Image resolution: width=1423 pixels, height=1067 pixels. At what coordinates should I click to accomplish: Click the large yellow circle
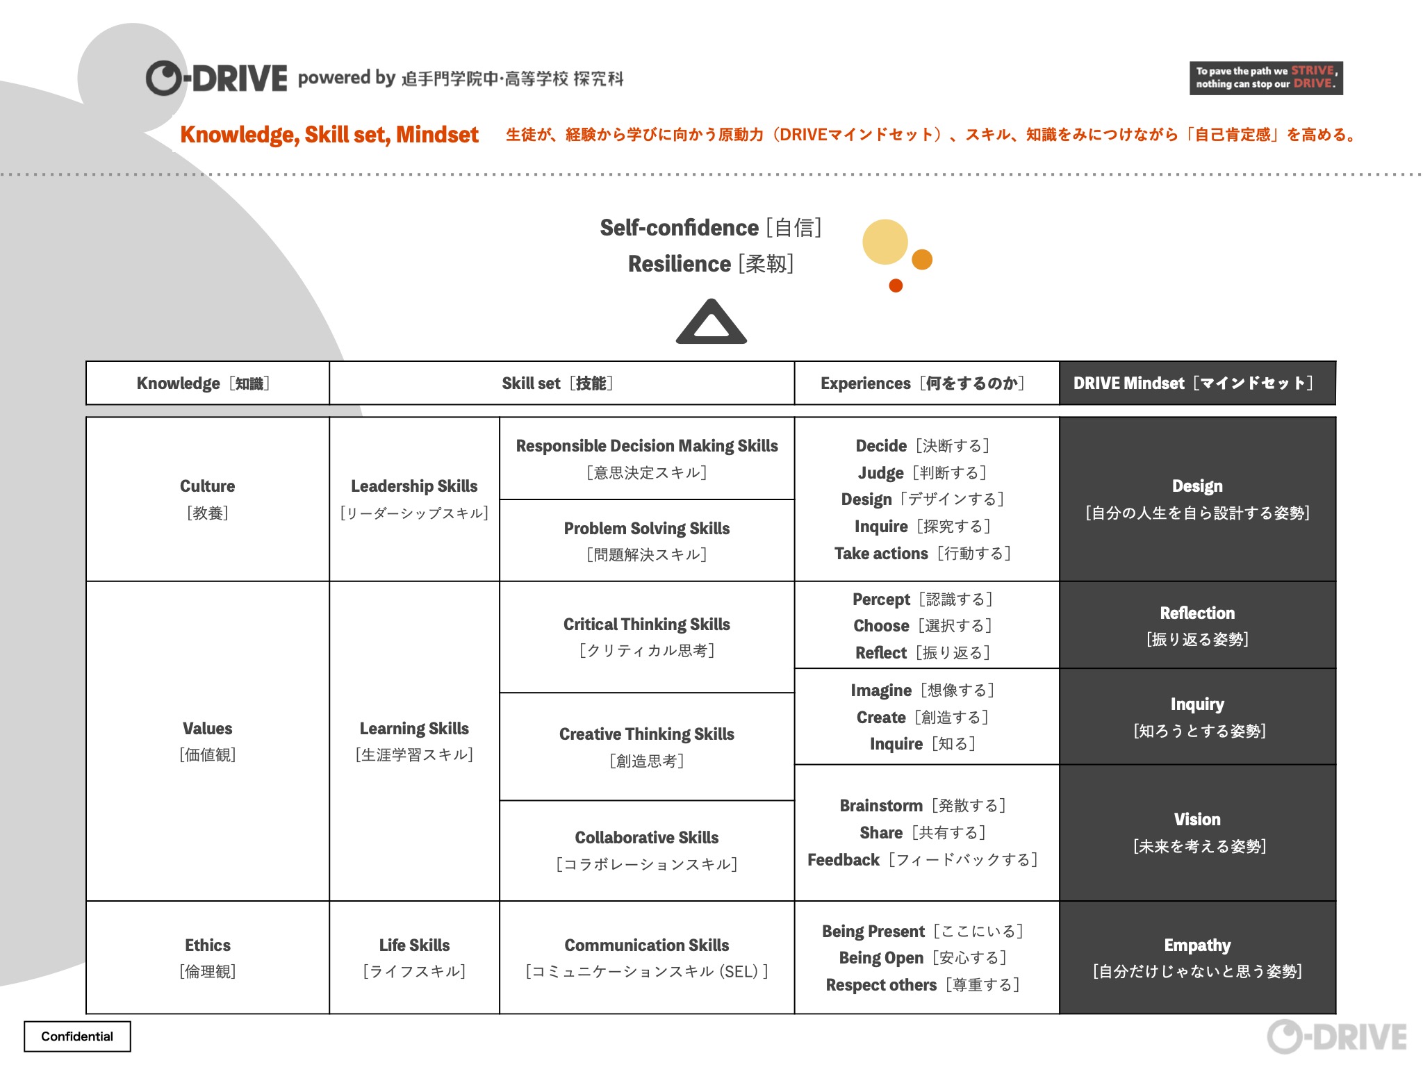[885, 242]
